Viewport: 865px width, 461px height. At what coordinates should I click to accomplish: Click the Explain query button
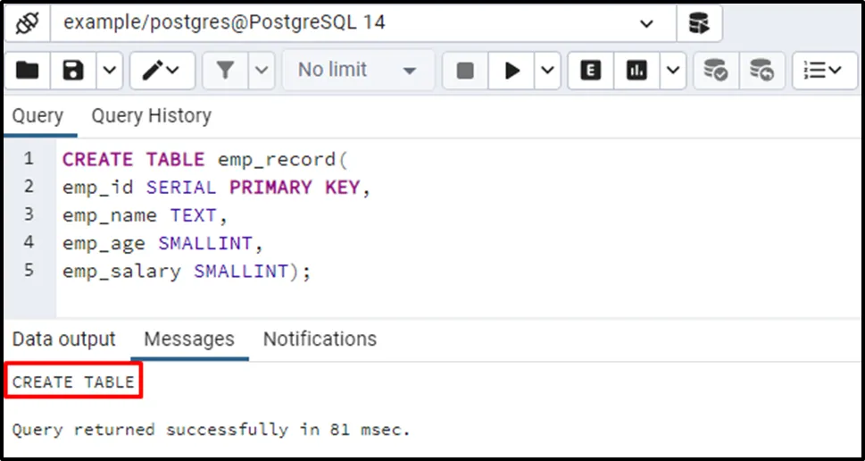click(590, 70)
